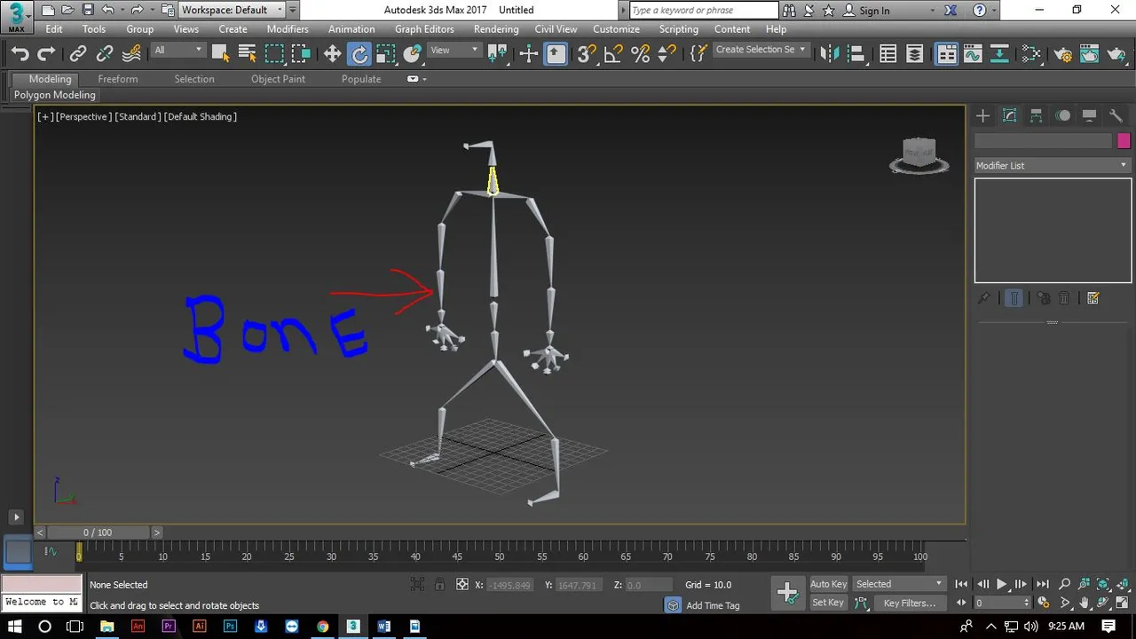
Task: Click the pink object color swatch
Action: pos(1124,141)
